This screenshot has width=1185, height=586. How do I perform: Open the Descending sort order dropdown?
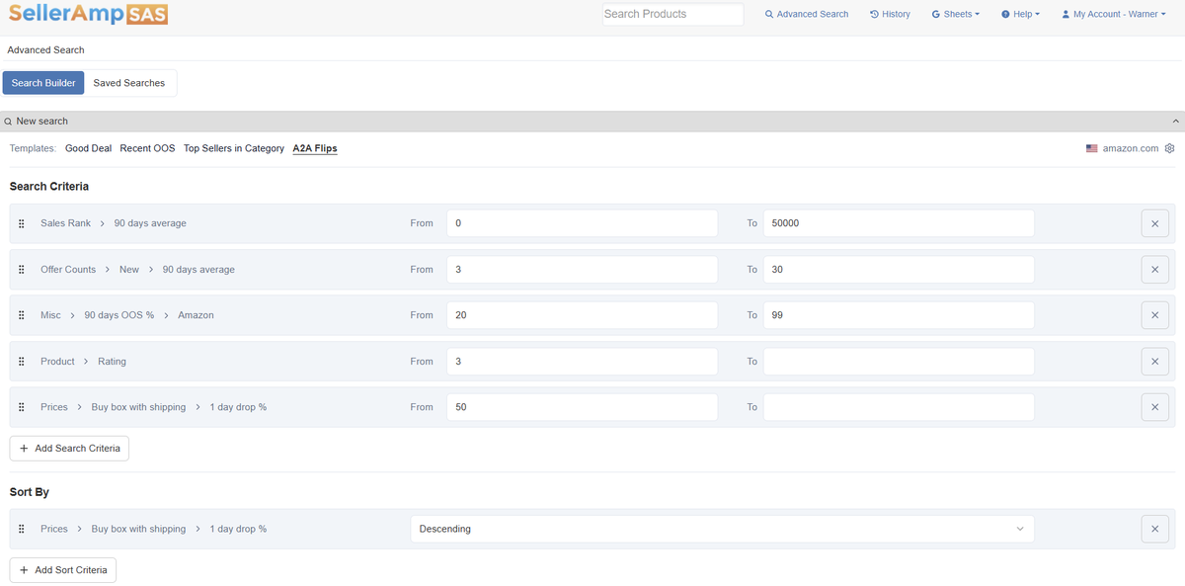722,529
